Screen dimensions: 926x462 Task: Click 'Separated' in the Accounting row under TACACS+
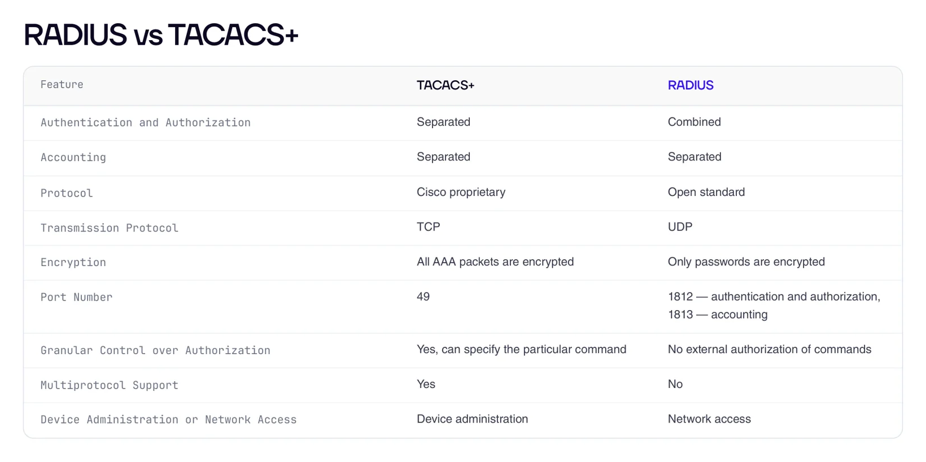coord(443,157)
